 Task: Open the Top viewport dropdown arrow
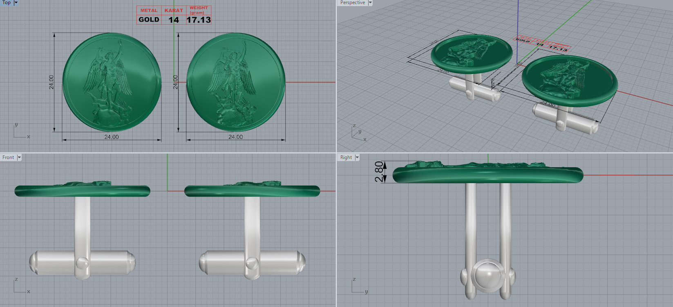pos(16,2)
